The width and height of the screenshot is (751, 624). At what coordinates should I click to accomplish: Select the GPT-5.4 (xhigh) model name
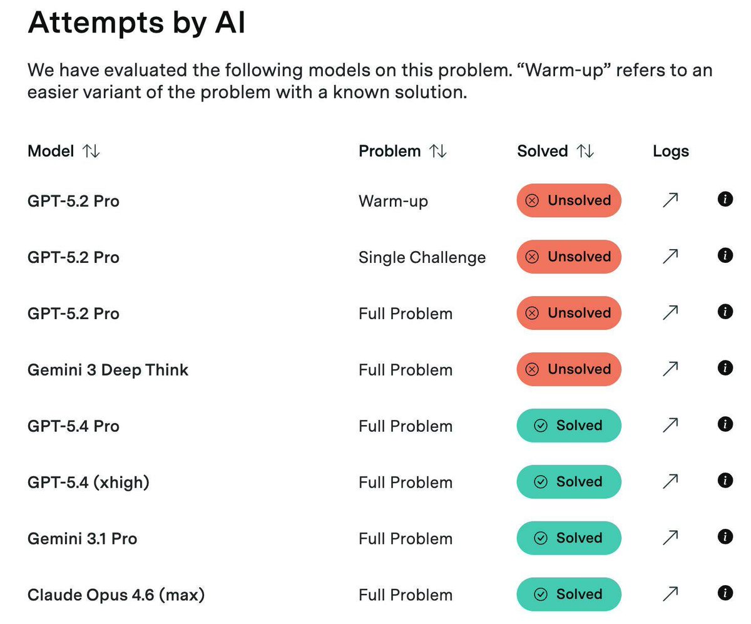click(88, 482)
